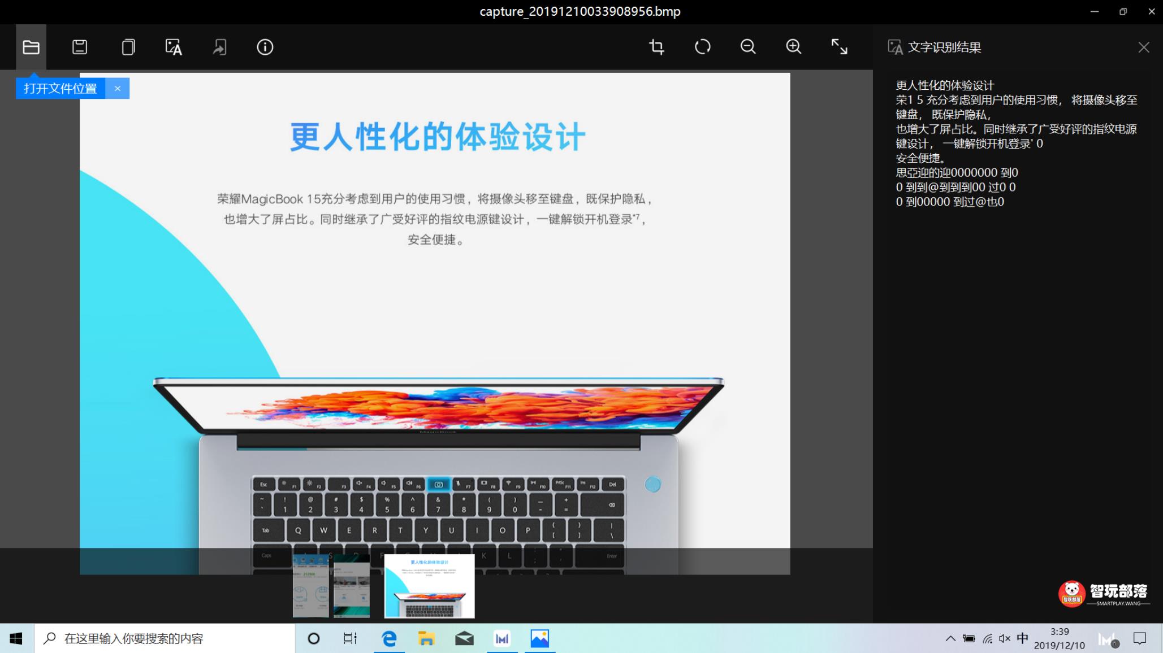Copy image to clipboard with copy icon

[x=128, y=47]
